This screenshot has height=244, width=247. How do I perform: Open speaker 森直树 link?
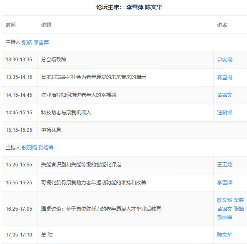[x=225, y=77]
